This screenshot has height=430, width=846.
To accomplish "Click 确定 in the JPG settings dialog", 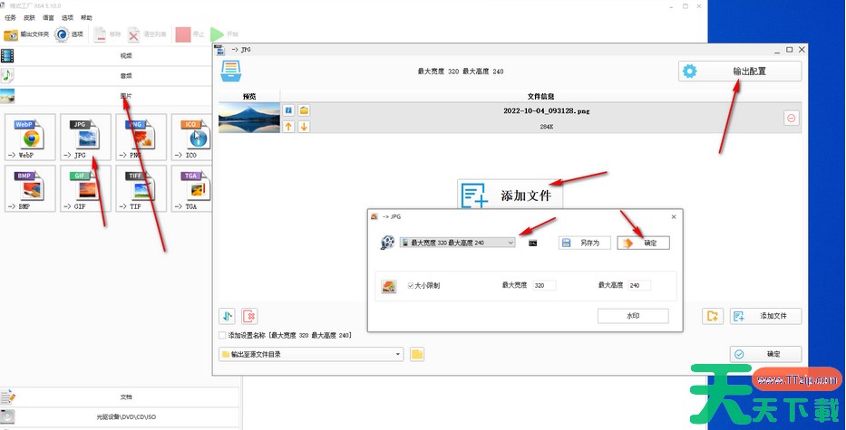I will (x=644, y=243).
